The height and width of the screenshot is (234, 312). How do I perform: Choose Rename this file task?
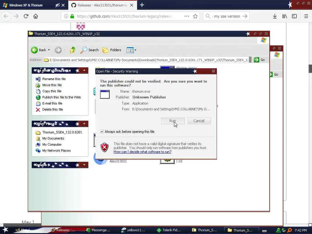click(54, 79)
